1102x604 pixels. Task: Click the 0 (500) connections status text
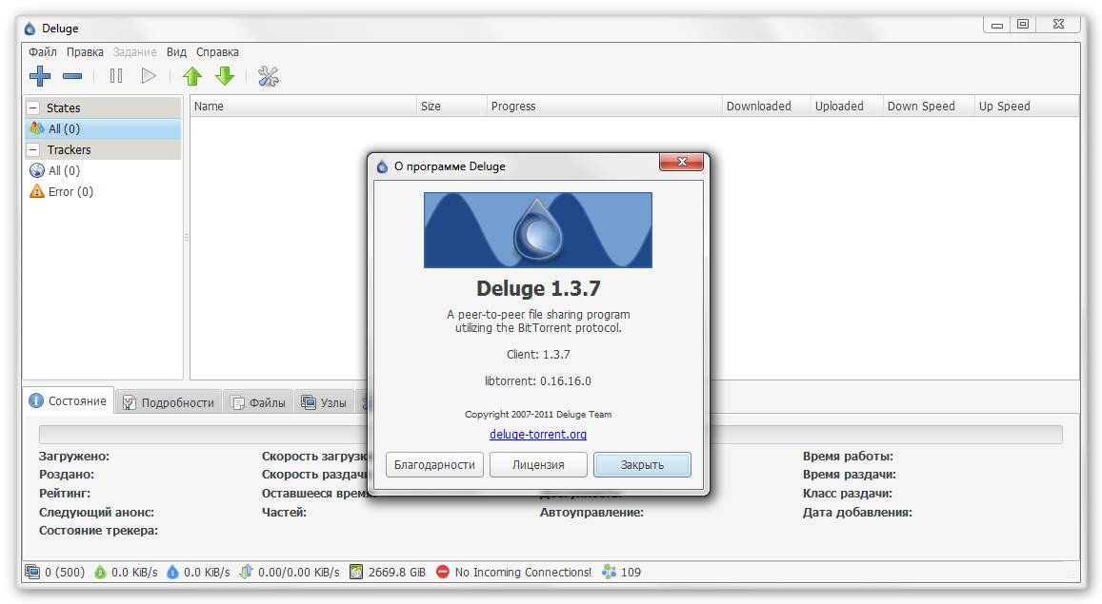65,572
